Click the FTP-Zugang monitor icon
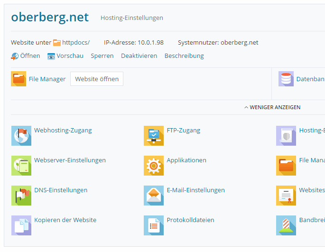 [x=153, y=136]
